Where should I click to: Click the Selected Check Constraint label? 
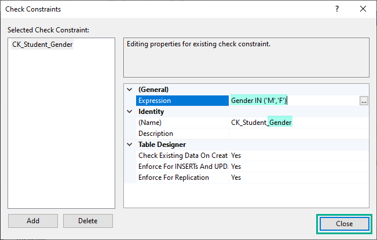pos(48,30)
